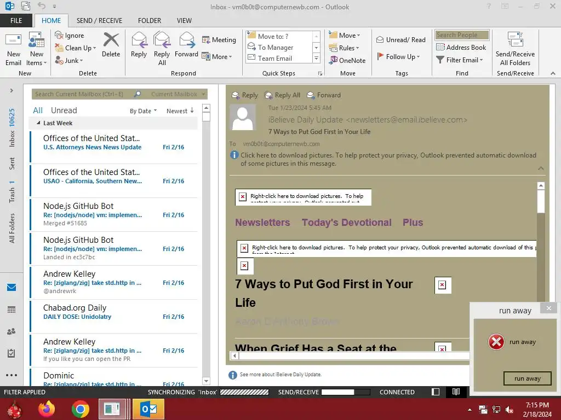Delete the selected message
Screen dimensions: 561x420
[x=111, y=45]
